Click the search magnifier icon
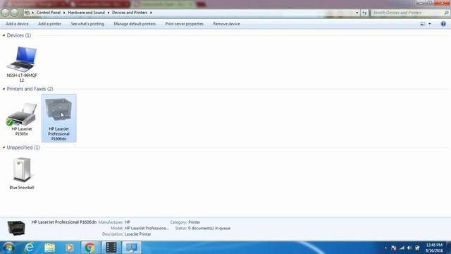The width and height of the screenshot is (451, 254). [x=446, y=13]
